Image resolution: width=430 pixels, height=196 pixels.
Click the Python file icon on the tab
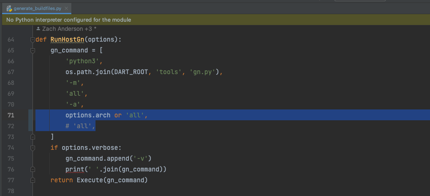(9, 8)
